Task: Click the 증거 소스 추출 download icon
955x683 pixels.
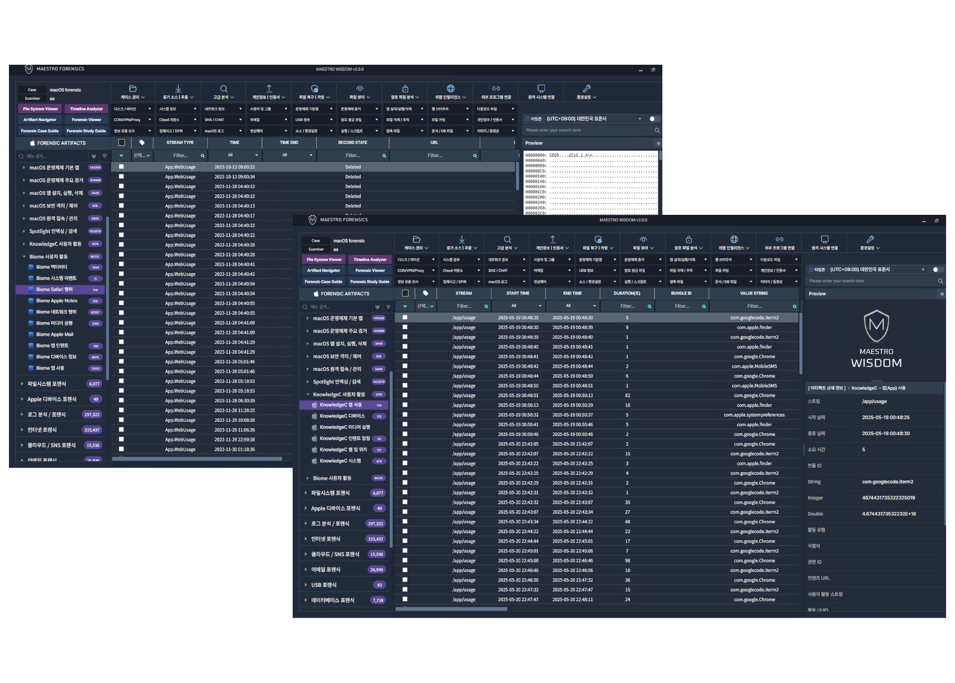Action: click(x=461, y=239)
